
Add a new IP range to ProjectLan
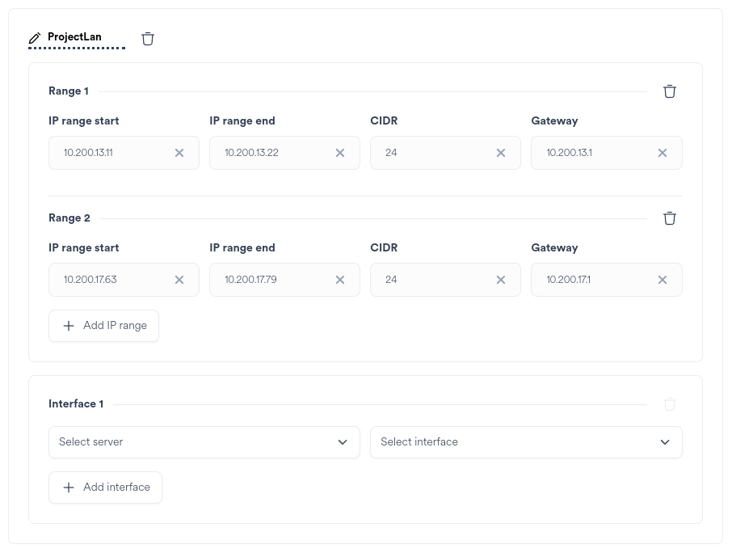coord(103,325)
